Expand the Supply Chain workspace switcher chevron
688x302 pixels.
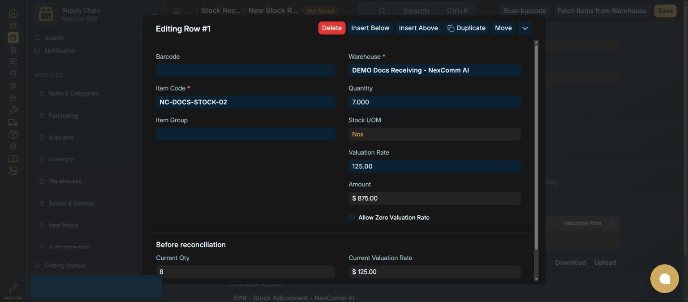(155, 14)
